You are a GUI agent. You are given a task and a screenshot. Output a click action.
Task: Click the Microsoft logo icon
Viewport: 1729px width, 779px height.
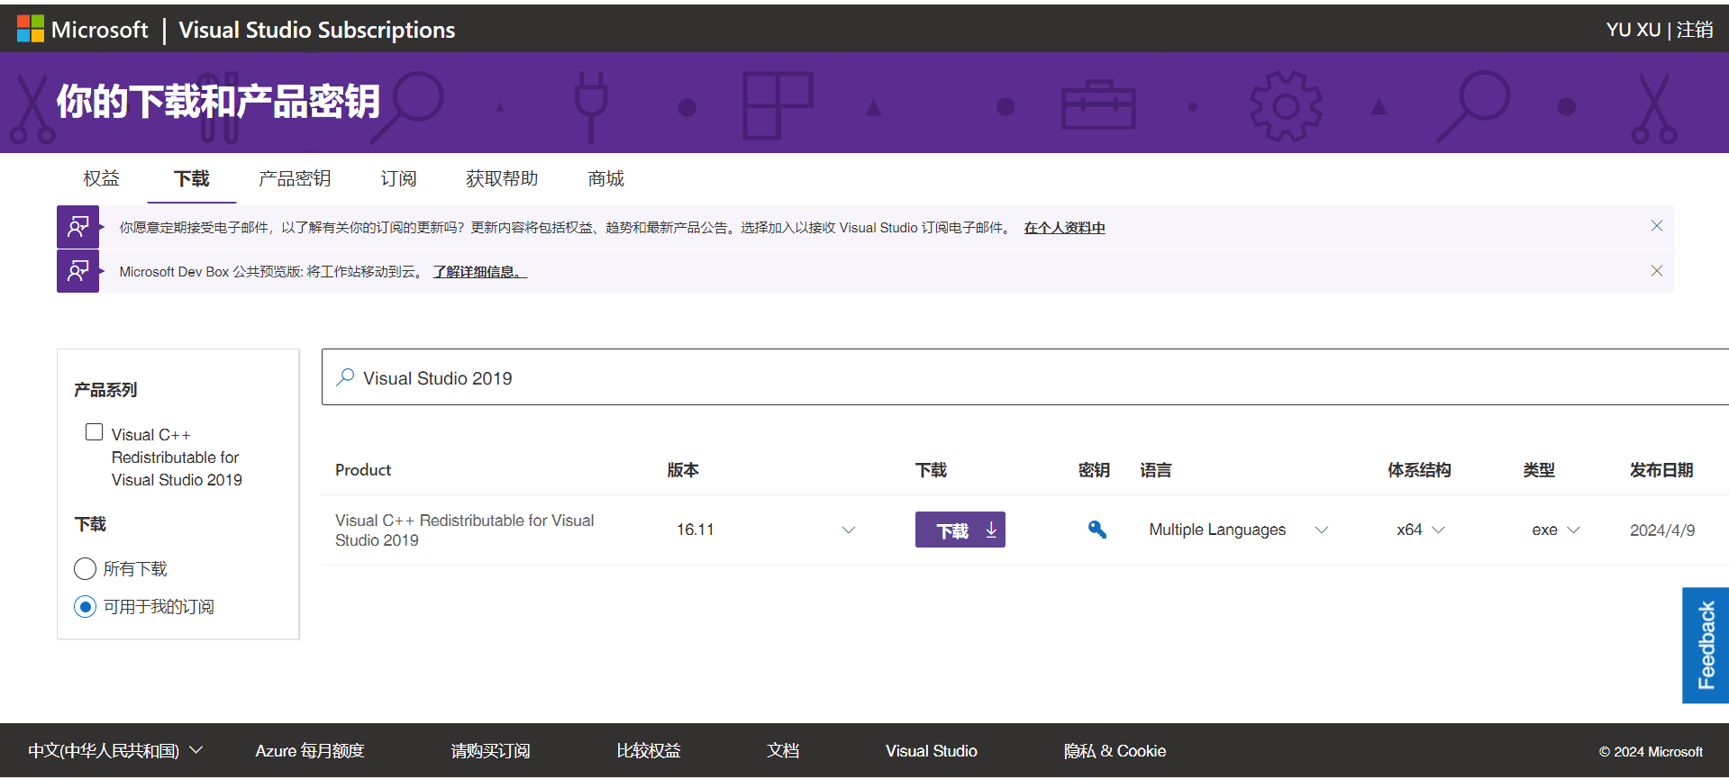(x=31, y=30)
